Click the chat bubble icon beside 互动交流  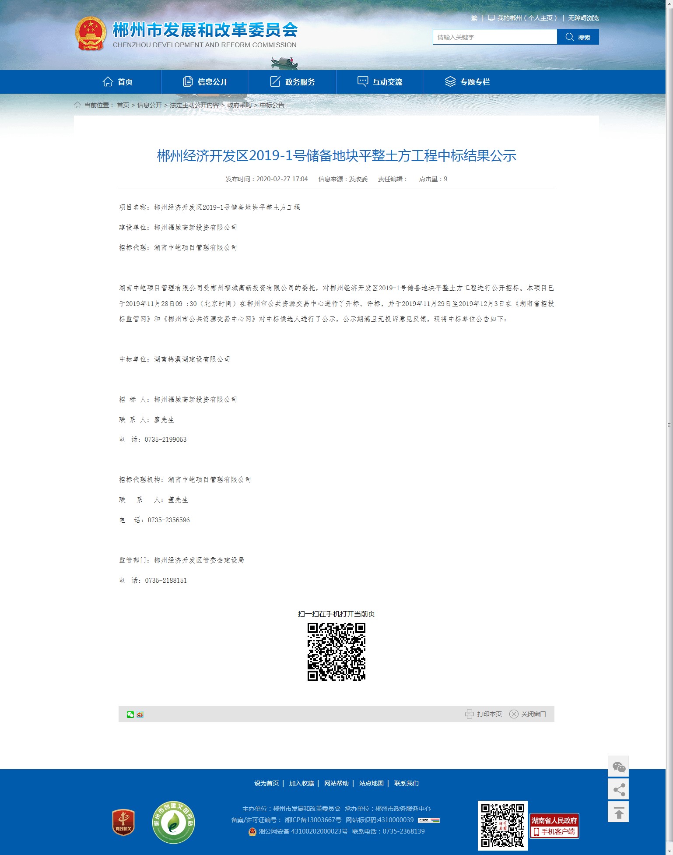point(363,81)
